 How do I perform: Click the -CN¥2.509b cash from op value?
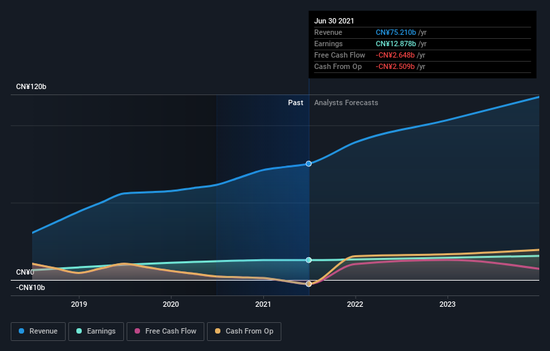coord(395,66)
